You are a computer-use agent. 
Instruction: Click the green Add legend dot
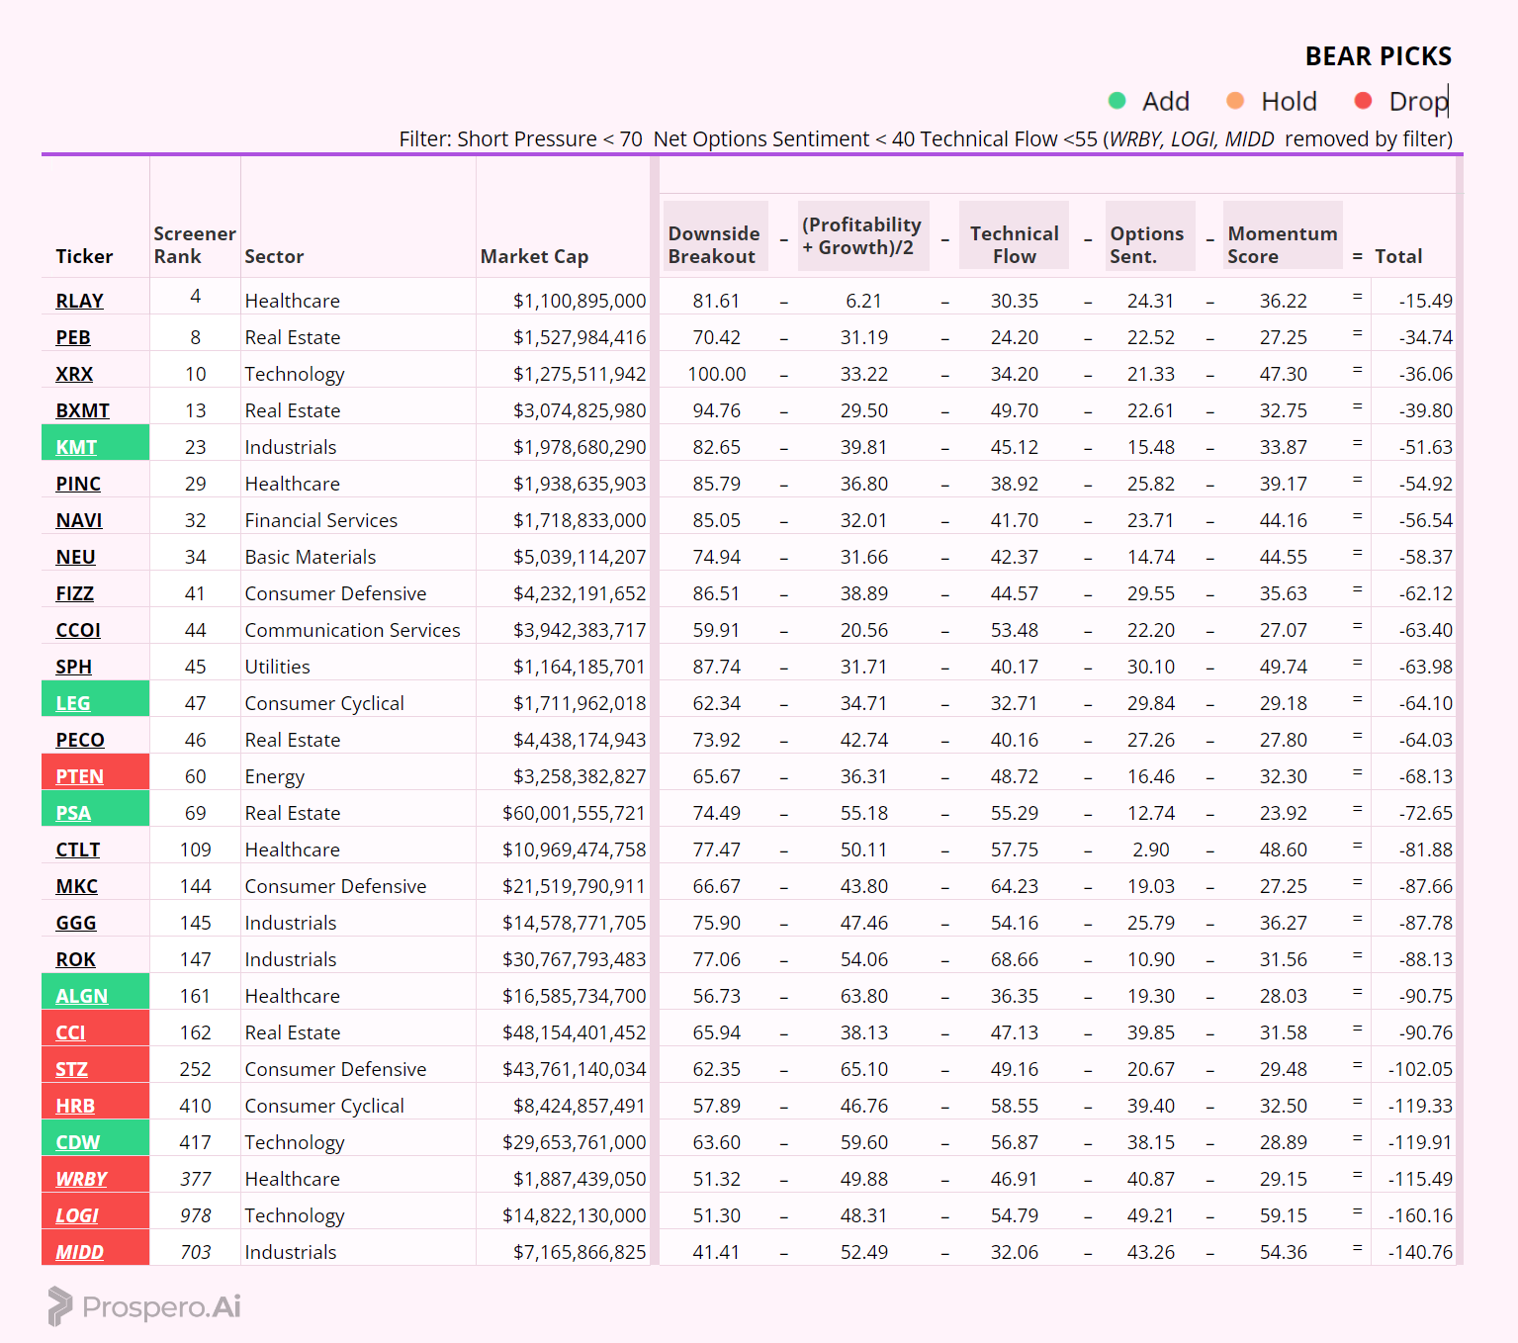coord(1117,100)
